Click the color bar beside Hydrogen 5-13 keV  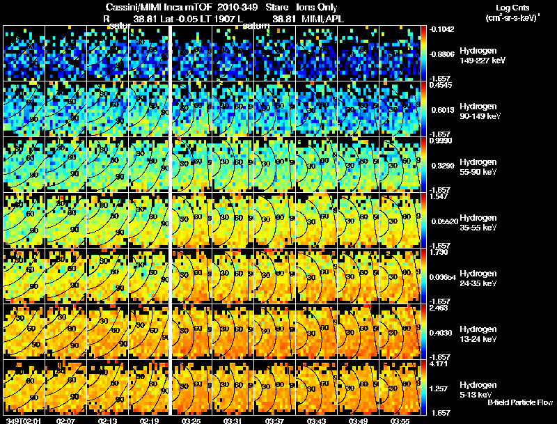click(x=423, y=388)
